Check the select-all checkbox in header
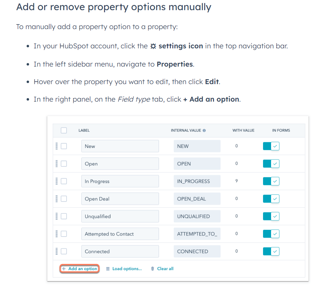 tap(64, 130)
